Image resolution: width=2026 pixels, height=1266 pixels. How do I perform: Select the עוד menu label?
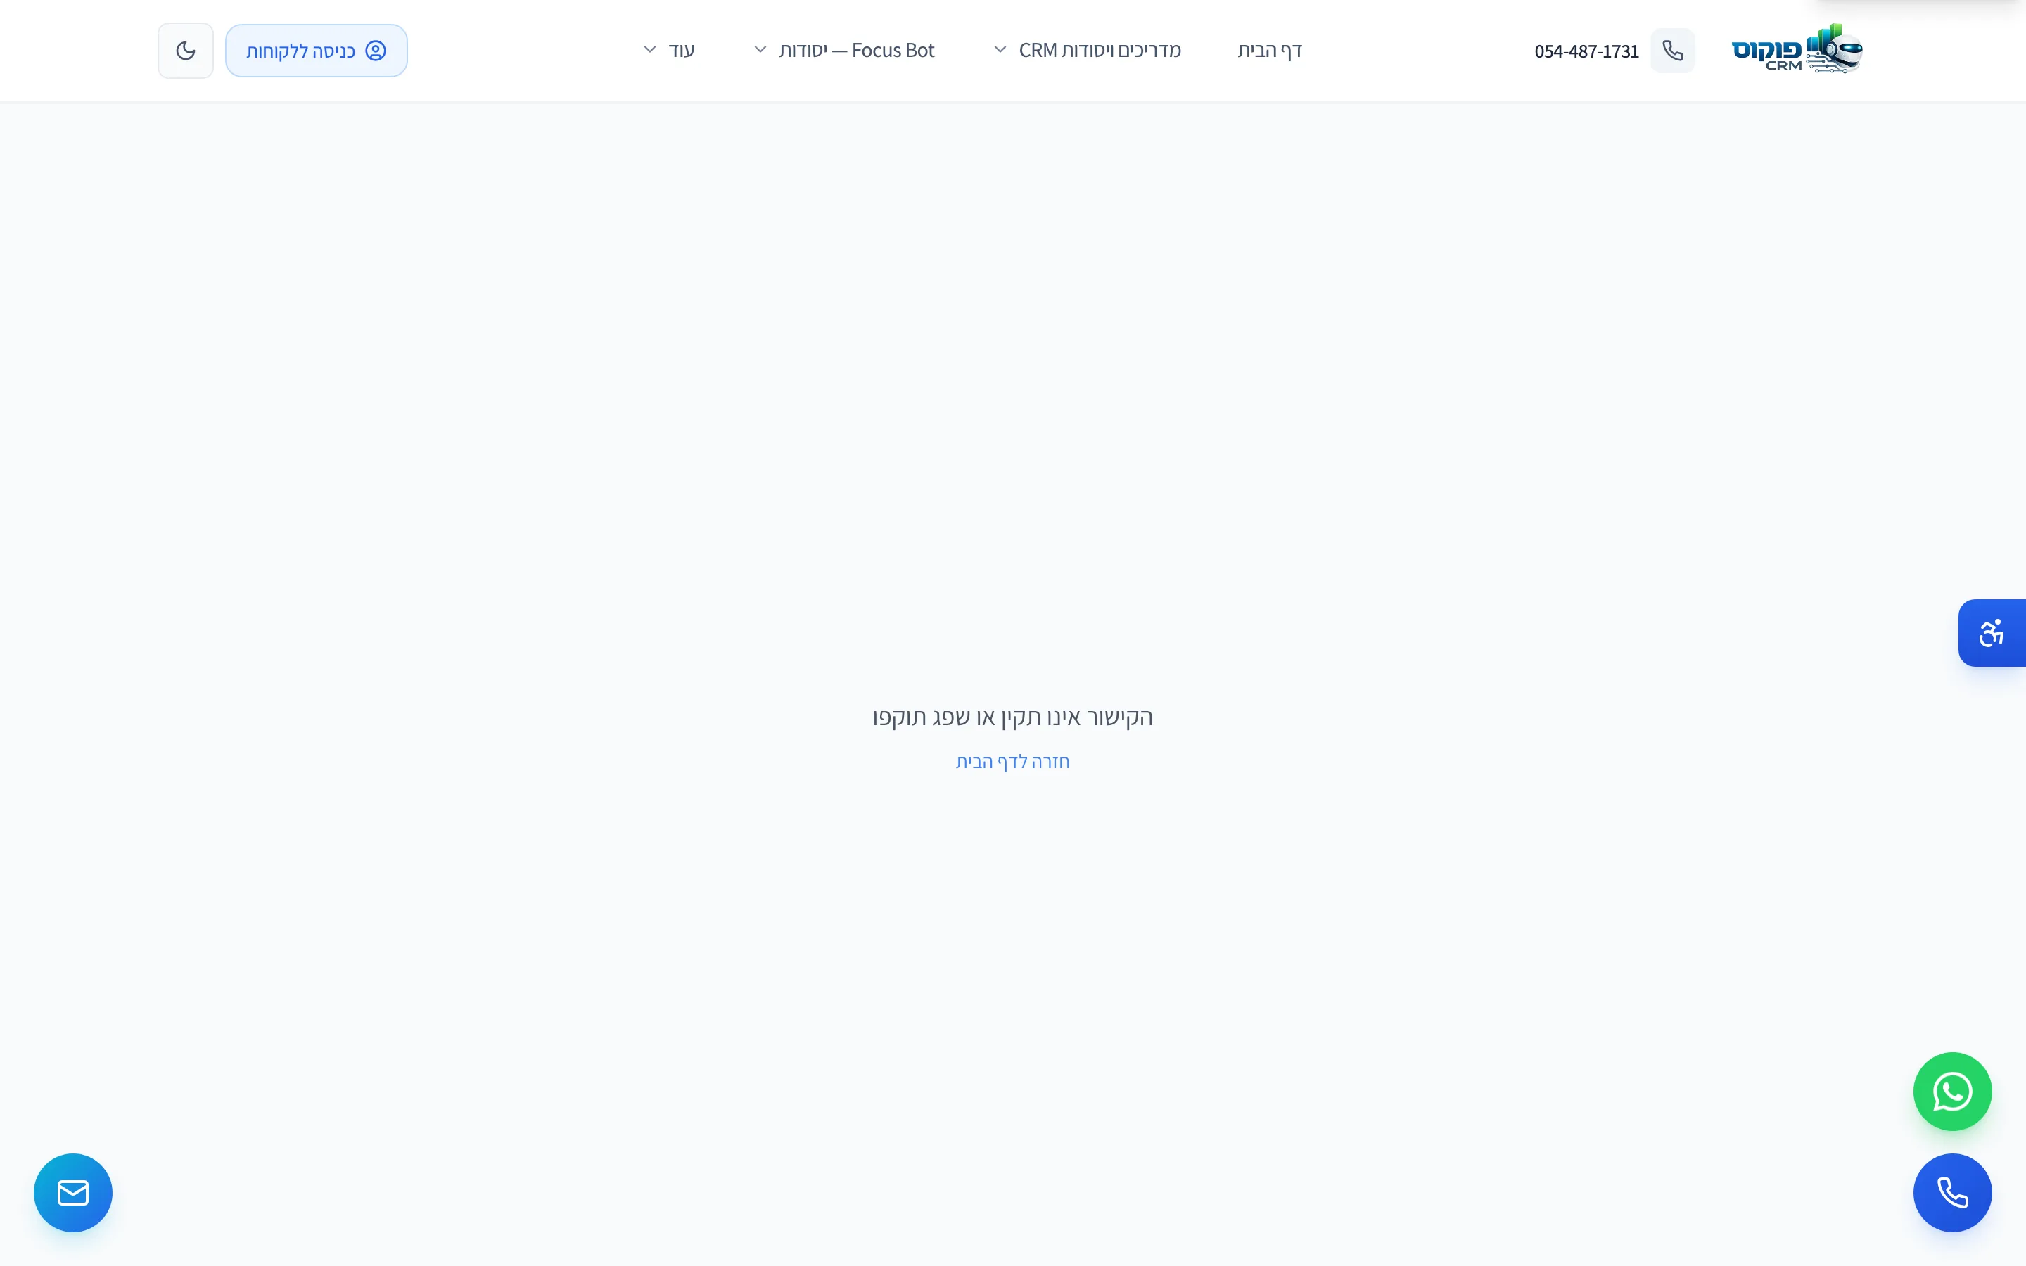(682, 50)
